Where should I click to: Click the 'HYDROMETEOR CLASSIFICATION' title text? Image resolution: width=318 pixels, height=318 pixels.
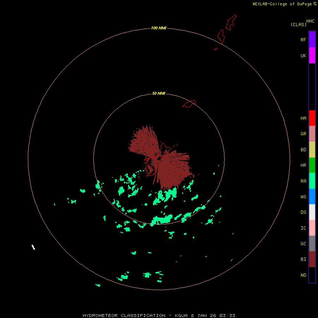pyautogui.click(x=124, y=316)
